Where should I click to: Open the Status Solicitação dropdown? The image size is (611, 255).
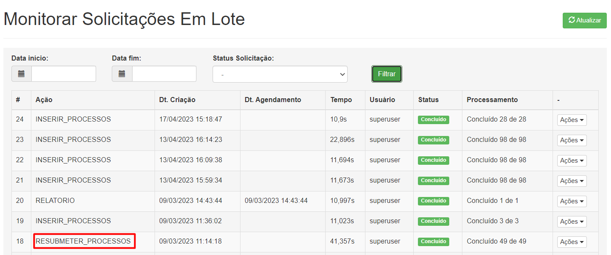pyautogui.click(x=280, y=74)
